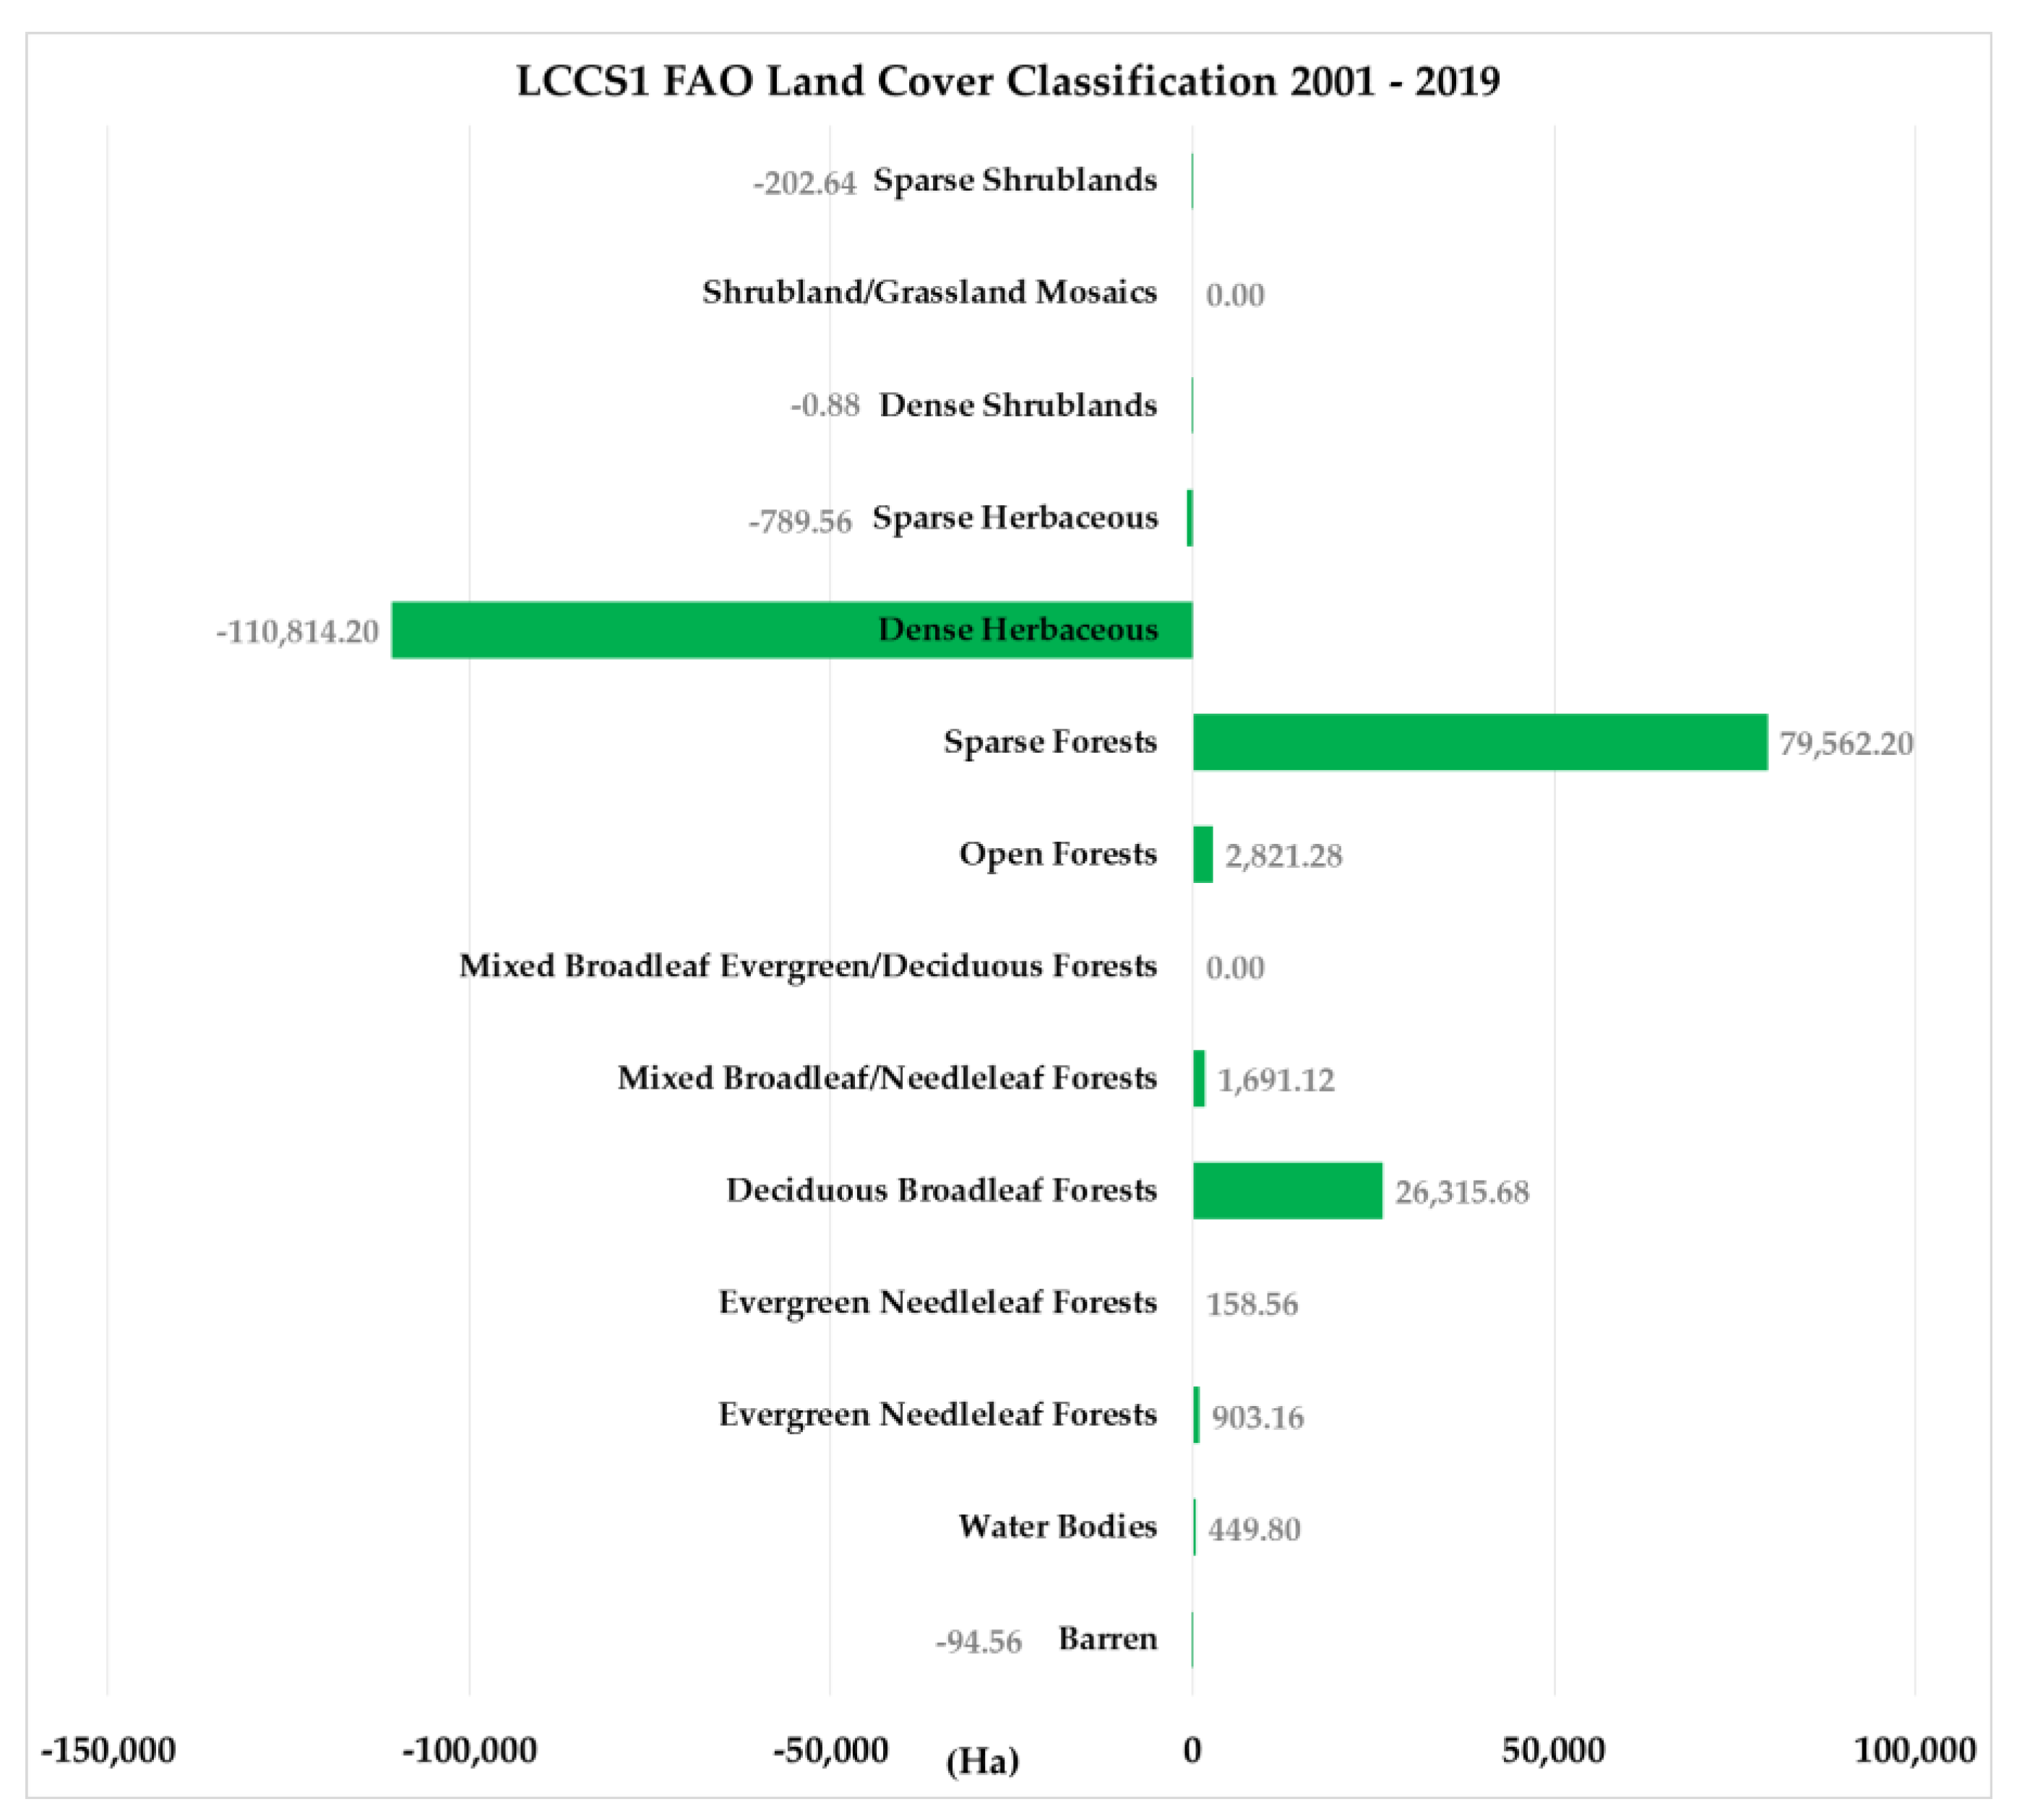Image resolution: width=2017 pixels, height=1820 pixels.
Task: Select the Water Bodies category label
Action: (x=1057, y=1526)
